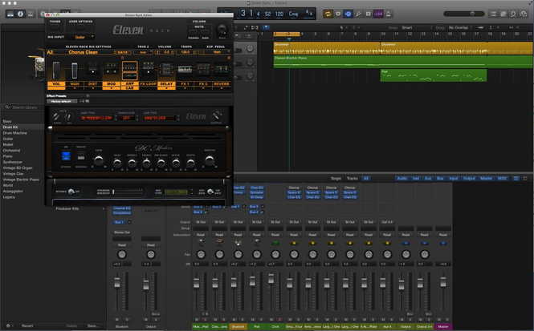The width and height of the screenshot is (534, 331).
Task: Select the REVERB pedal image
Action: tap(222, 69)
